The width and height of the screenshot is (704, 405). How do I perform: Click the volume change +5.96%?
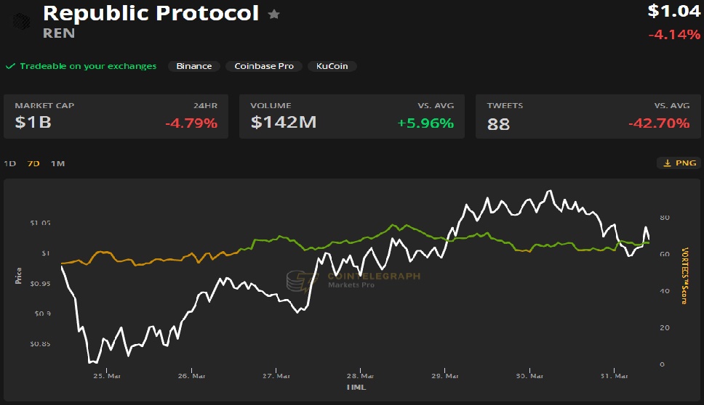pos(425,123)
